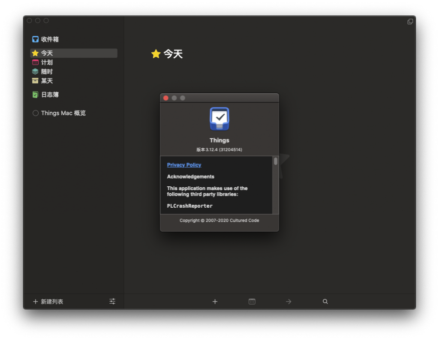Click the archive box icon for 某天

click(35, 81)
